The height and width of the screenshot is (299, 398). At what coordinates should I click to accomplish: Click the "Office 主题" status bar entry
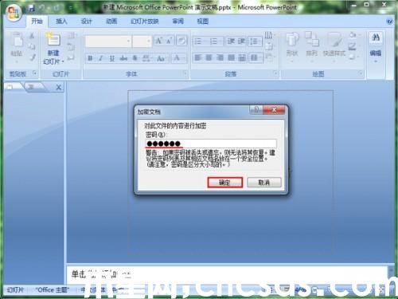pos(52,289)
